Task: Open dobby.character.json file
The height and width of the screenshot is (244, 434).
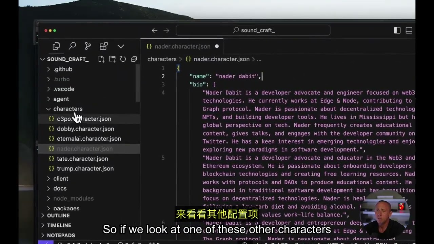Action: [85, 129]
